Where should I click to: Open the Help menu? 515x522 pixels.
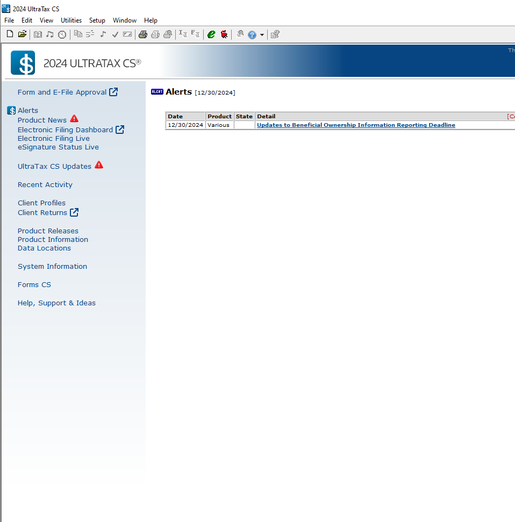(x=151, y=20)
